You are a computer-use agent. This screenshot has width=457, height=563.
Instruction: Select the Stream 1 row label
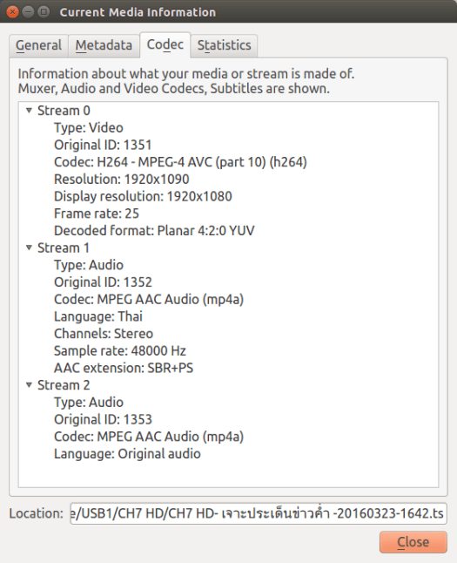pos(64,248)
